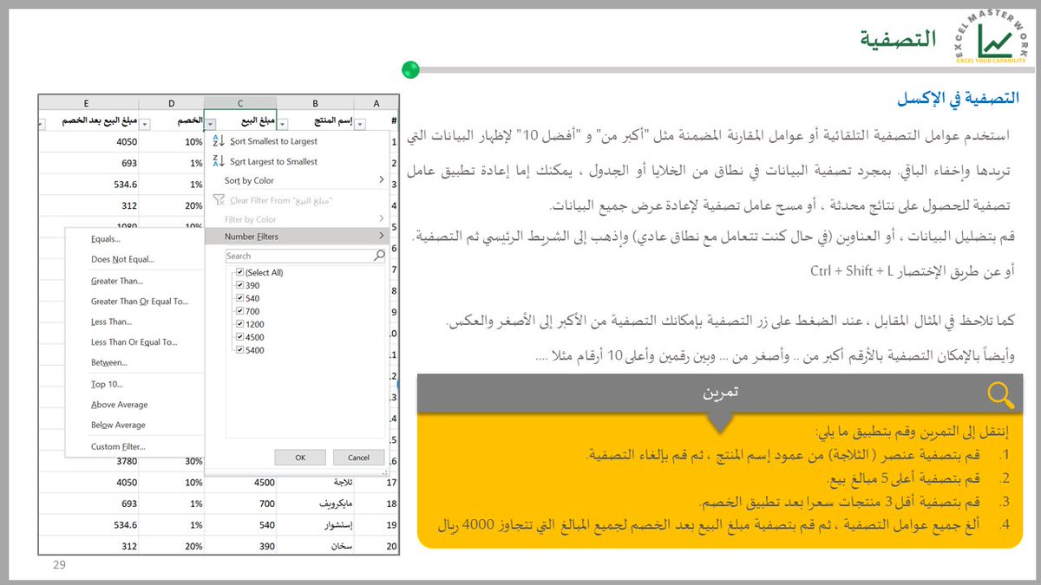Click the ثلاجة cell in row 17
The height and width of the screenshot is (585, 1041).
tap(315, 483)
